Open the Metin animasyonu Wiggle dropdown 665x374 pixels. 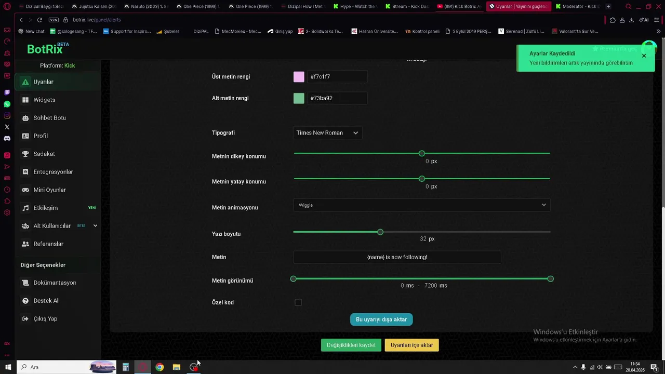pos(422,205)
